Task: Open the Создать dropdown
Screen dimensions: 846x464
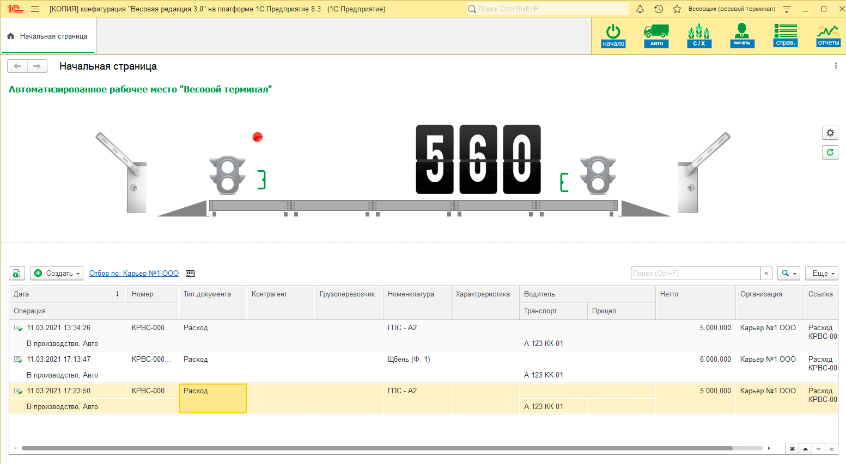Action: click(57, 273)
